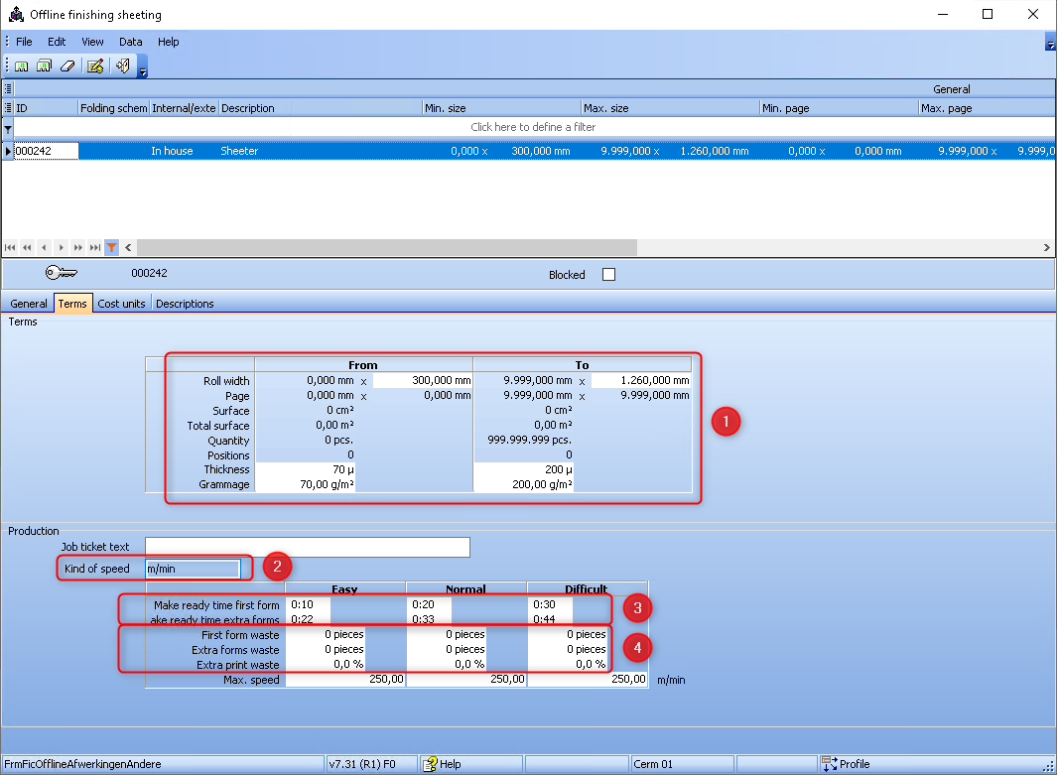Screen dimensions: 1058x775
Task: Click the Job ticket text input field
Action: click(308, 547)
